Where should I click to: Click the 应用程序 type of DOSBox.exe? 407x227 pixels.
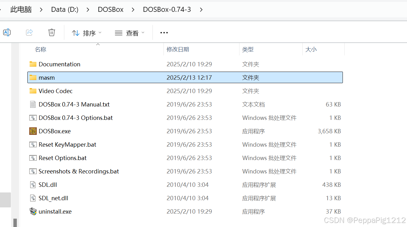pos(253,131)
